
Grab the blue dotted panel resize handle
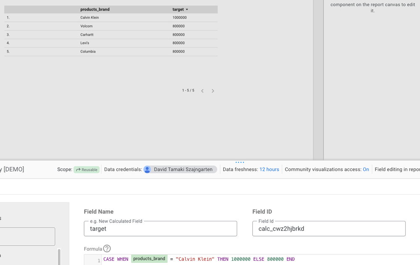tap(240, 162)
